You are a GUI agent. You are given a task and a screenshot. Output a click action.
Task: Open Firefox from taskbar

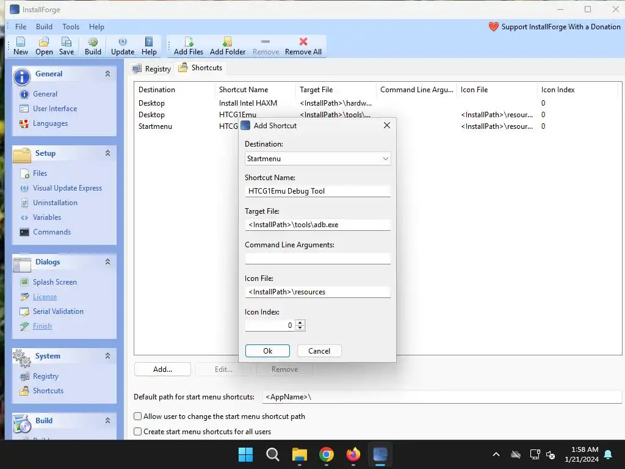coord(353,454)
